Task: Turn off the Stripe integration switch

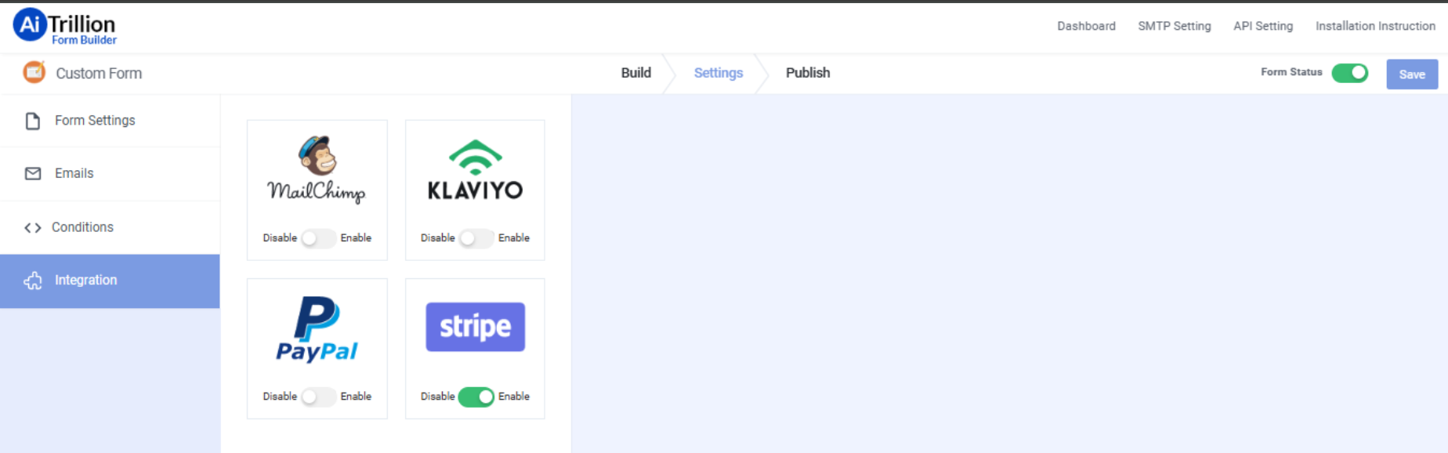Action: 476,397
